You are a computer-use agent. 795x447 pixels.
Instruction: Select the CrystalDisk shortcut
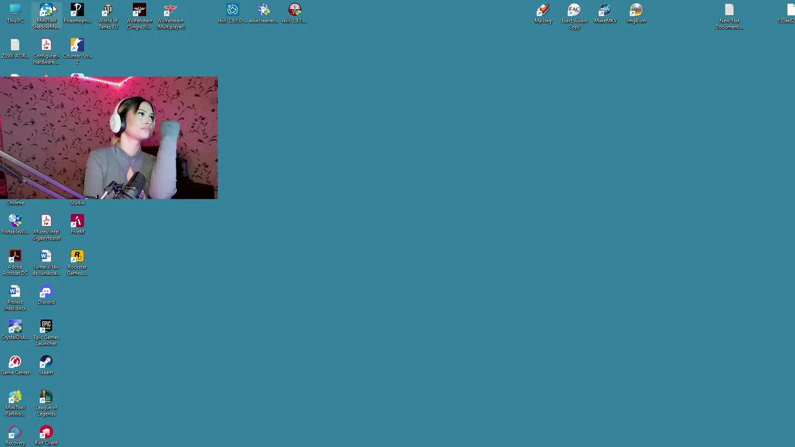point(15,330)
